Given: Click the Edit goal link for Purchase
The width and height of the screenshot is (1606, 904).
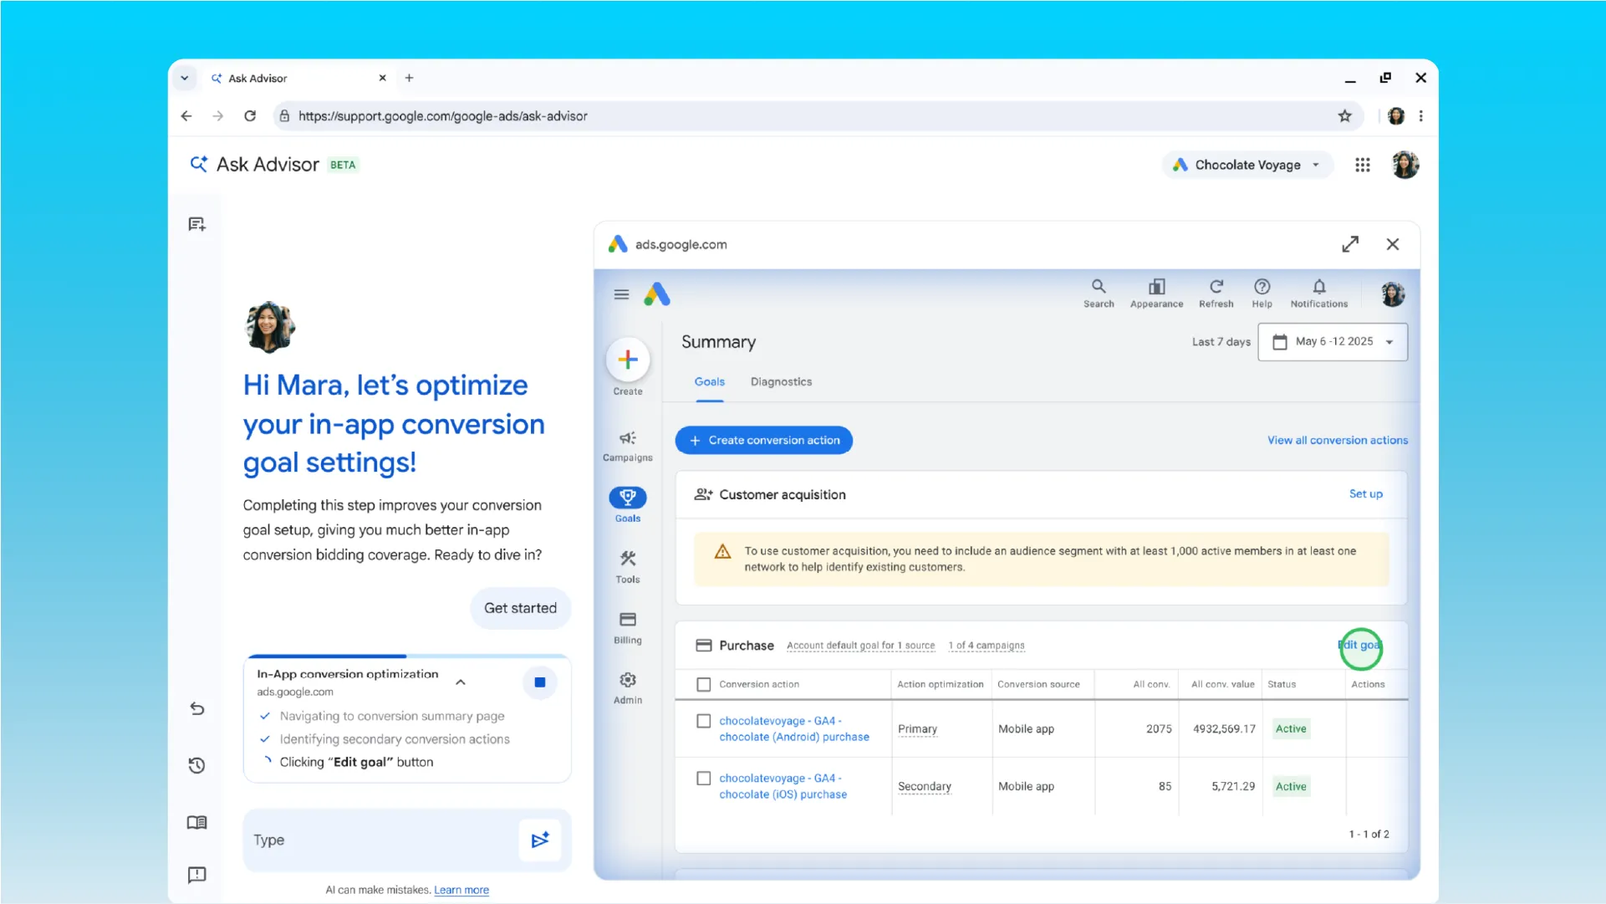Looking at the screenshot, I should tap(1360, 646).
